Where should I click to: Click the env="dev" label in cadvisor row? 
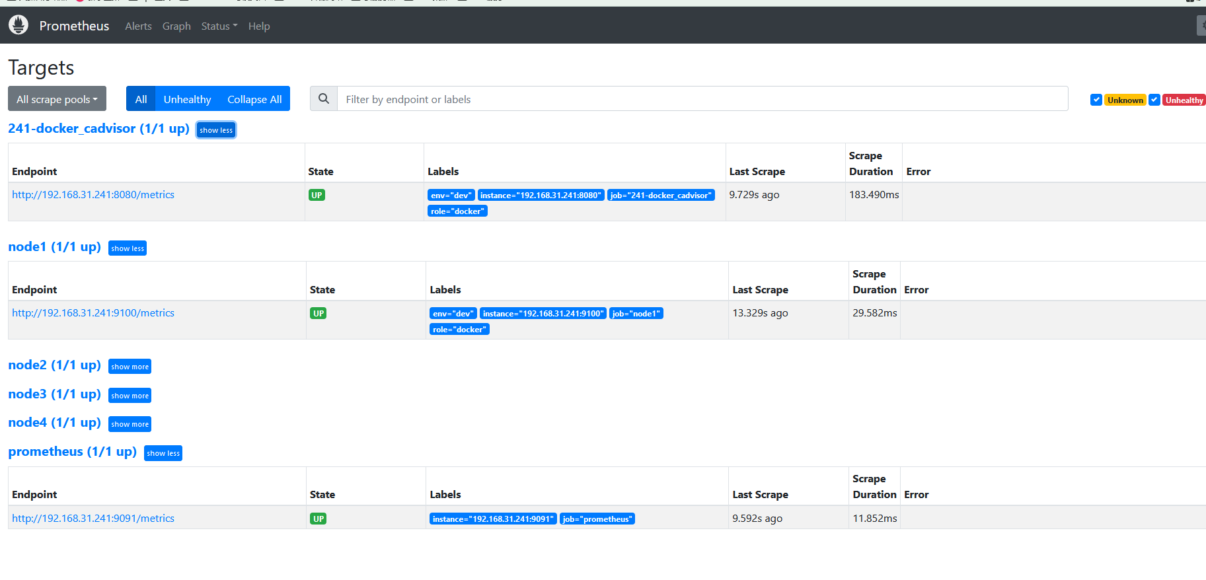451,196
